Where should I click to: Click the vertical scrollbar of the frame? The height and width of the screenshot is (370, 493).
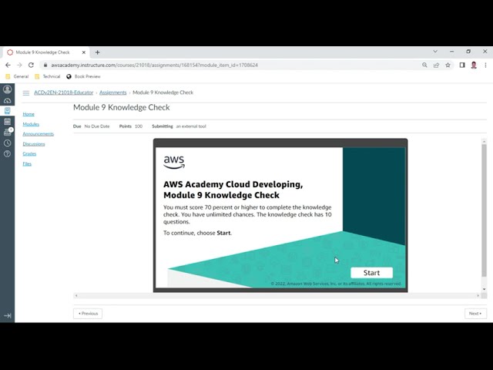pos(485,210)
